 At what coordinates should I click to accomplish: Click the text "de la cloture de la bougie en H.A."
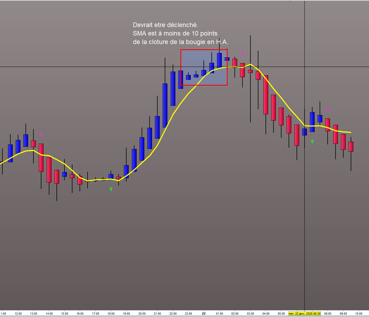(x=180, y=42)
